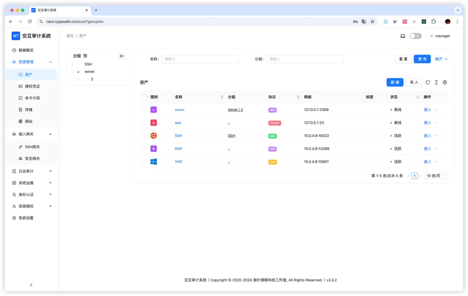This screenshot has width=468, height=296.
Task: Click the group settings icon beside 分组
Action: pyautogui.click(x=85, y=56)
